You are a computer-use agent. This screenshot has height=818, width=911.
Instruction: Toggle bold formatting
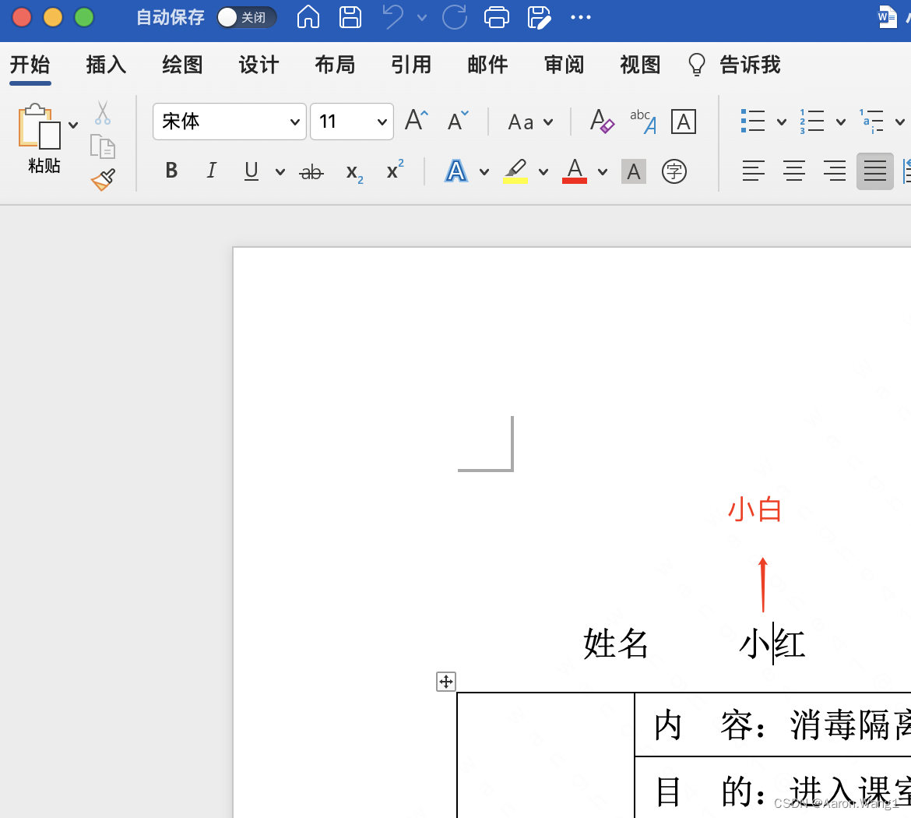coord(171,171)
